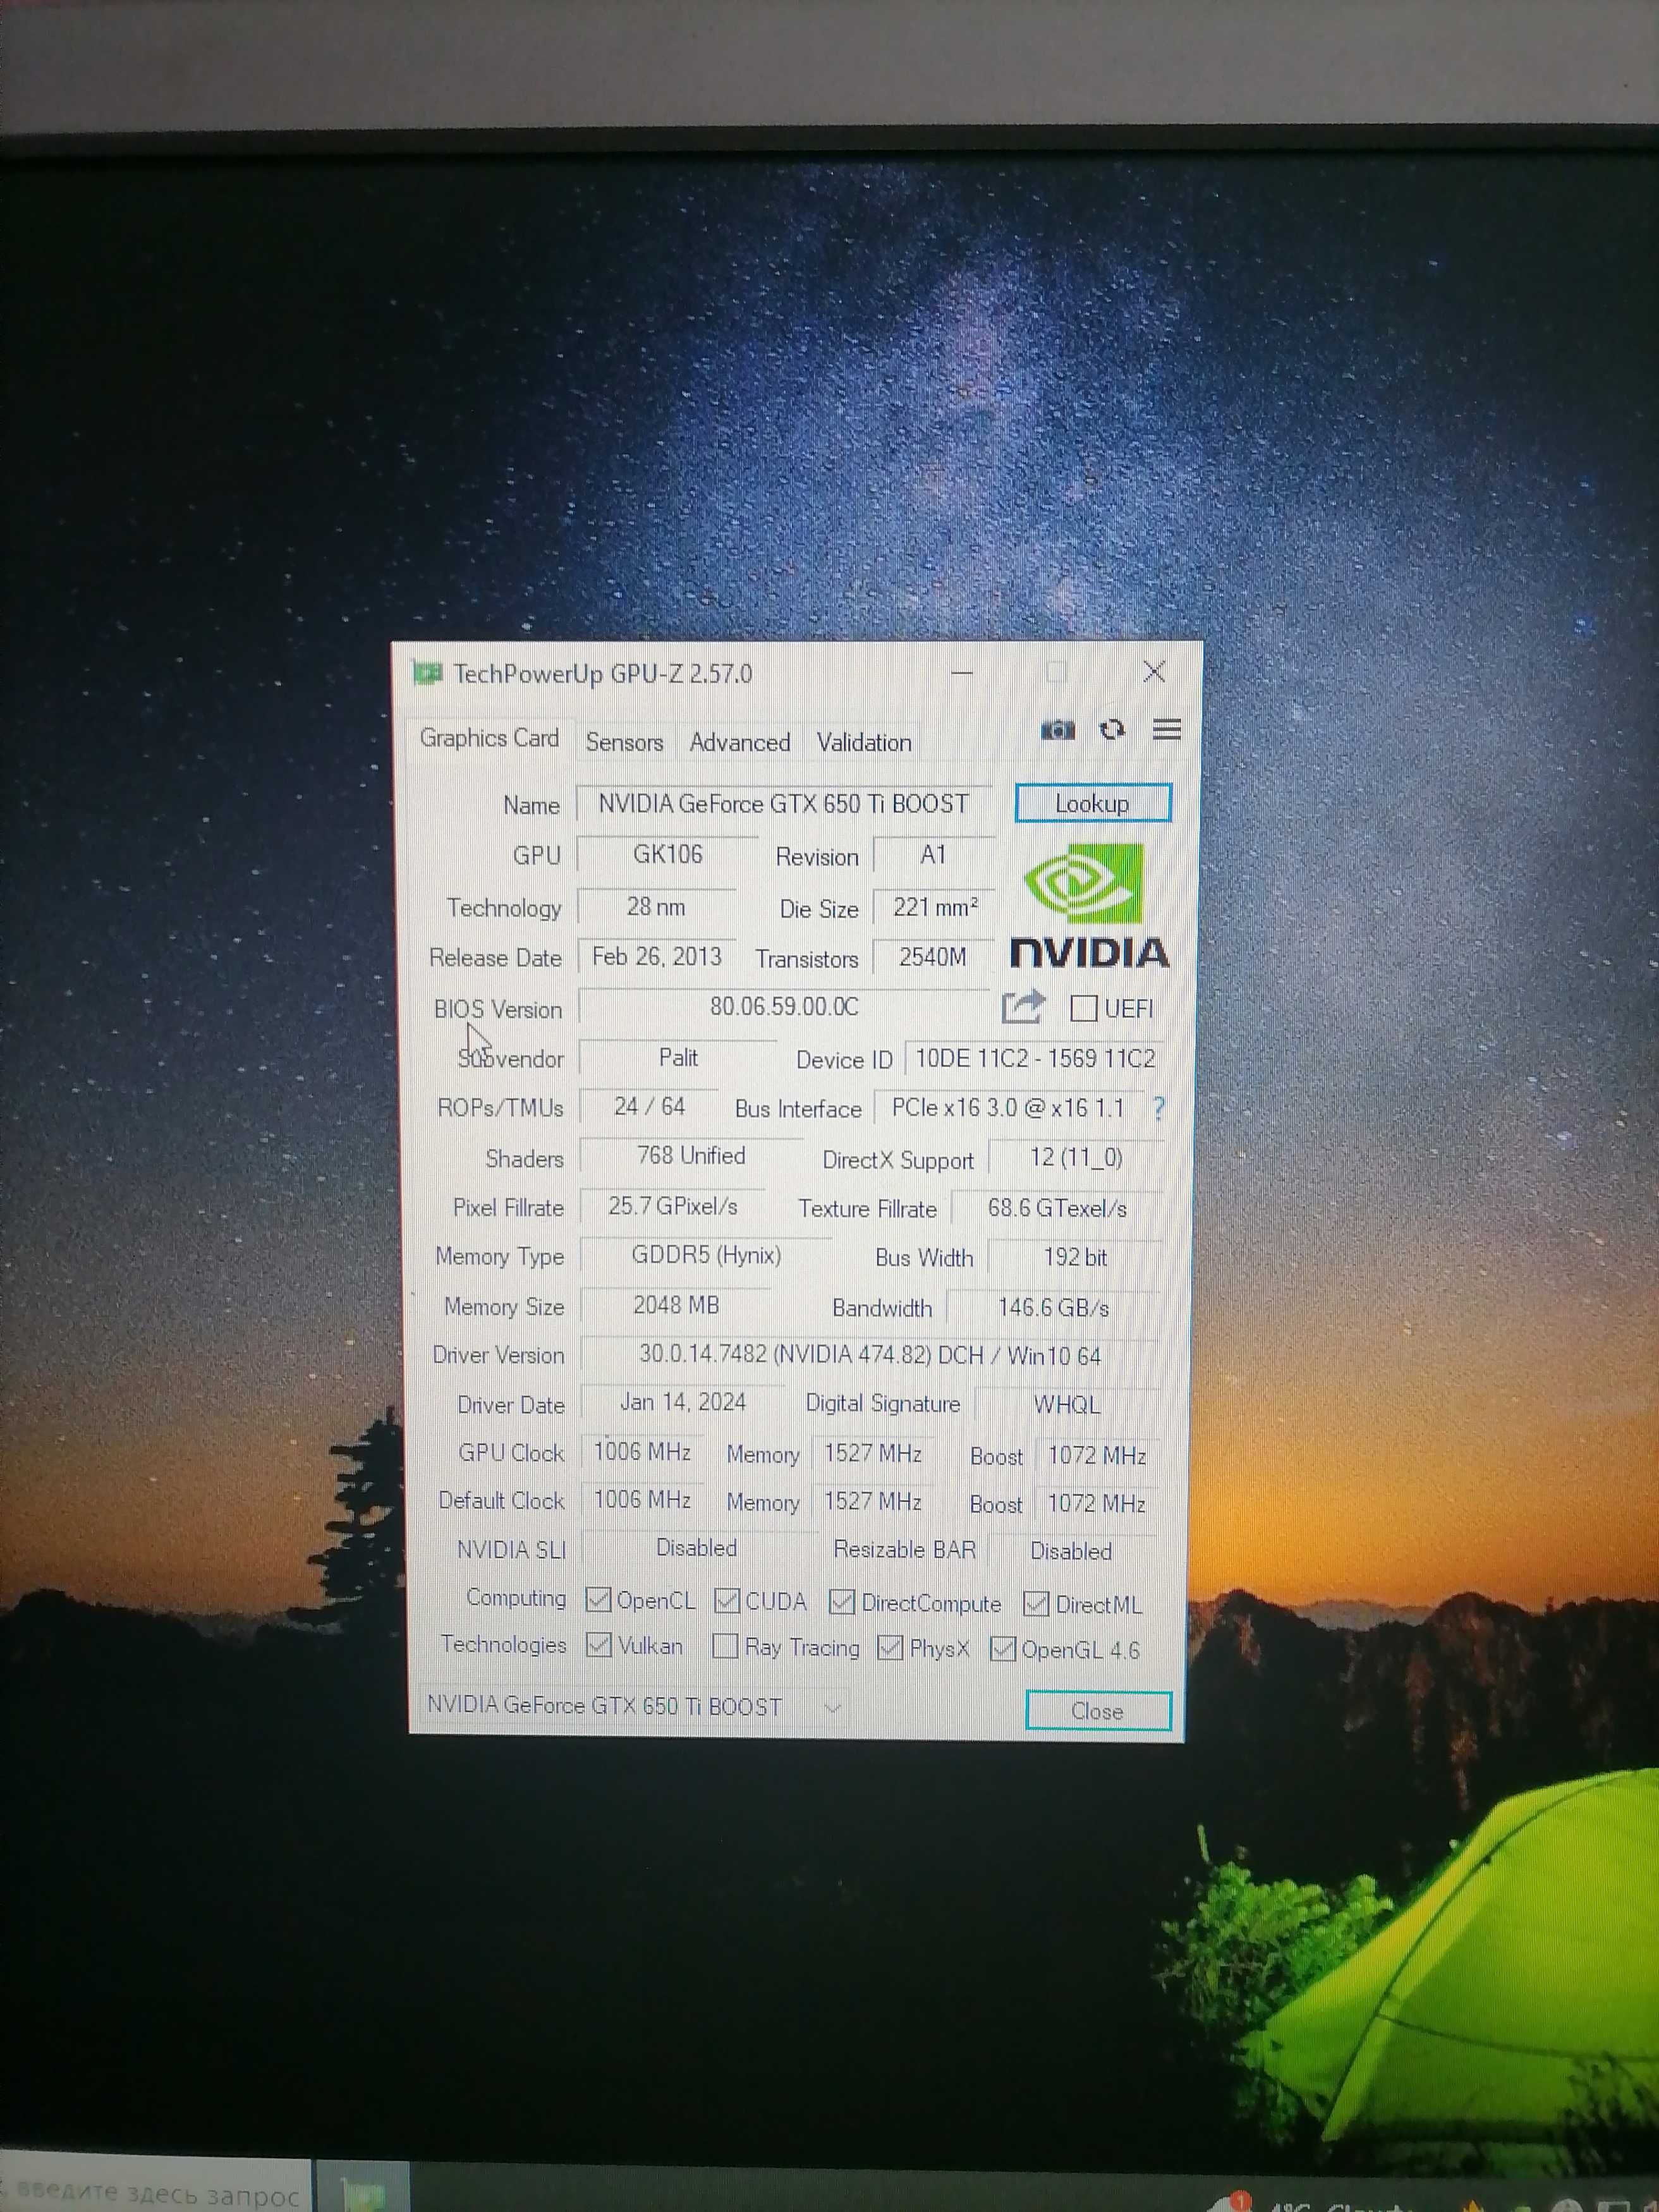Click the Default Clock row Memory 1527 MHz
Screen dimensions: 1659x2212
click(873, 1501)
